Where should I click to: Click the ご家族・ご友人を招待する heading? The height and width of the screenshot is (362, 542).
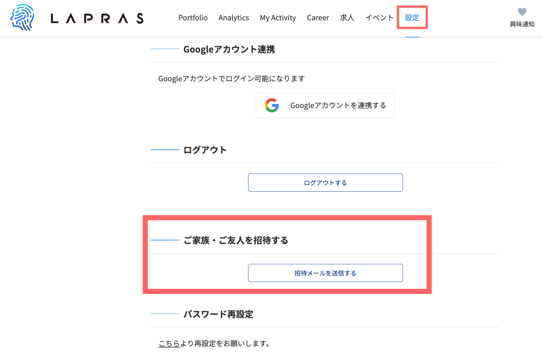pyautogui.click(x=236, y=240)
